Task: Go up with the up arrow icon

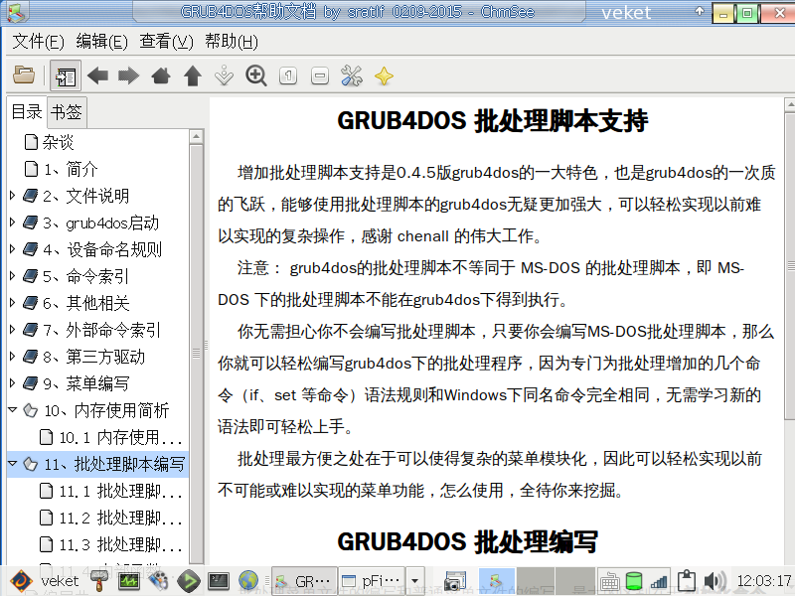Action: coord(193,76)
